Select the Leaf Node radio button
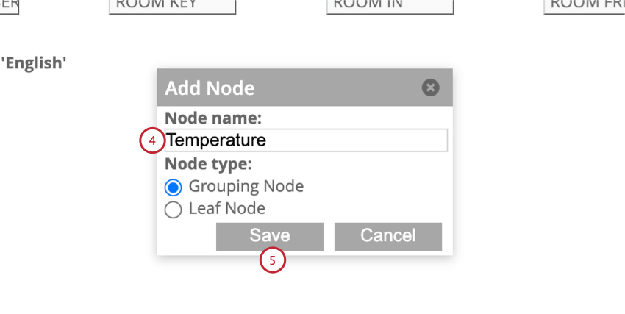Viewport: 625px width, 314px height. click(174, 210)
